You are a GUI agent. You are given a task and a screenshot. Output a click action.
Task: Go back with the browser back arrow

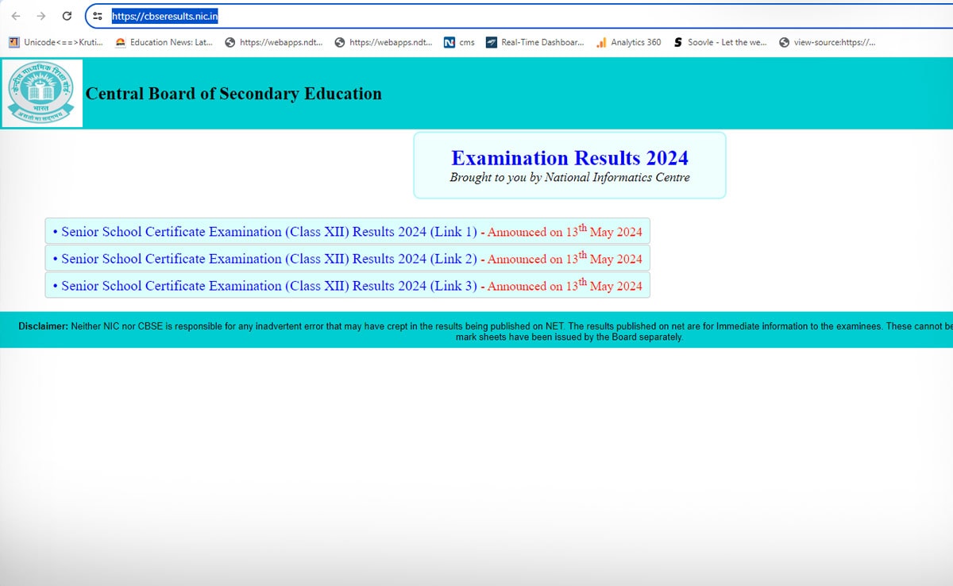pos(16,16)
